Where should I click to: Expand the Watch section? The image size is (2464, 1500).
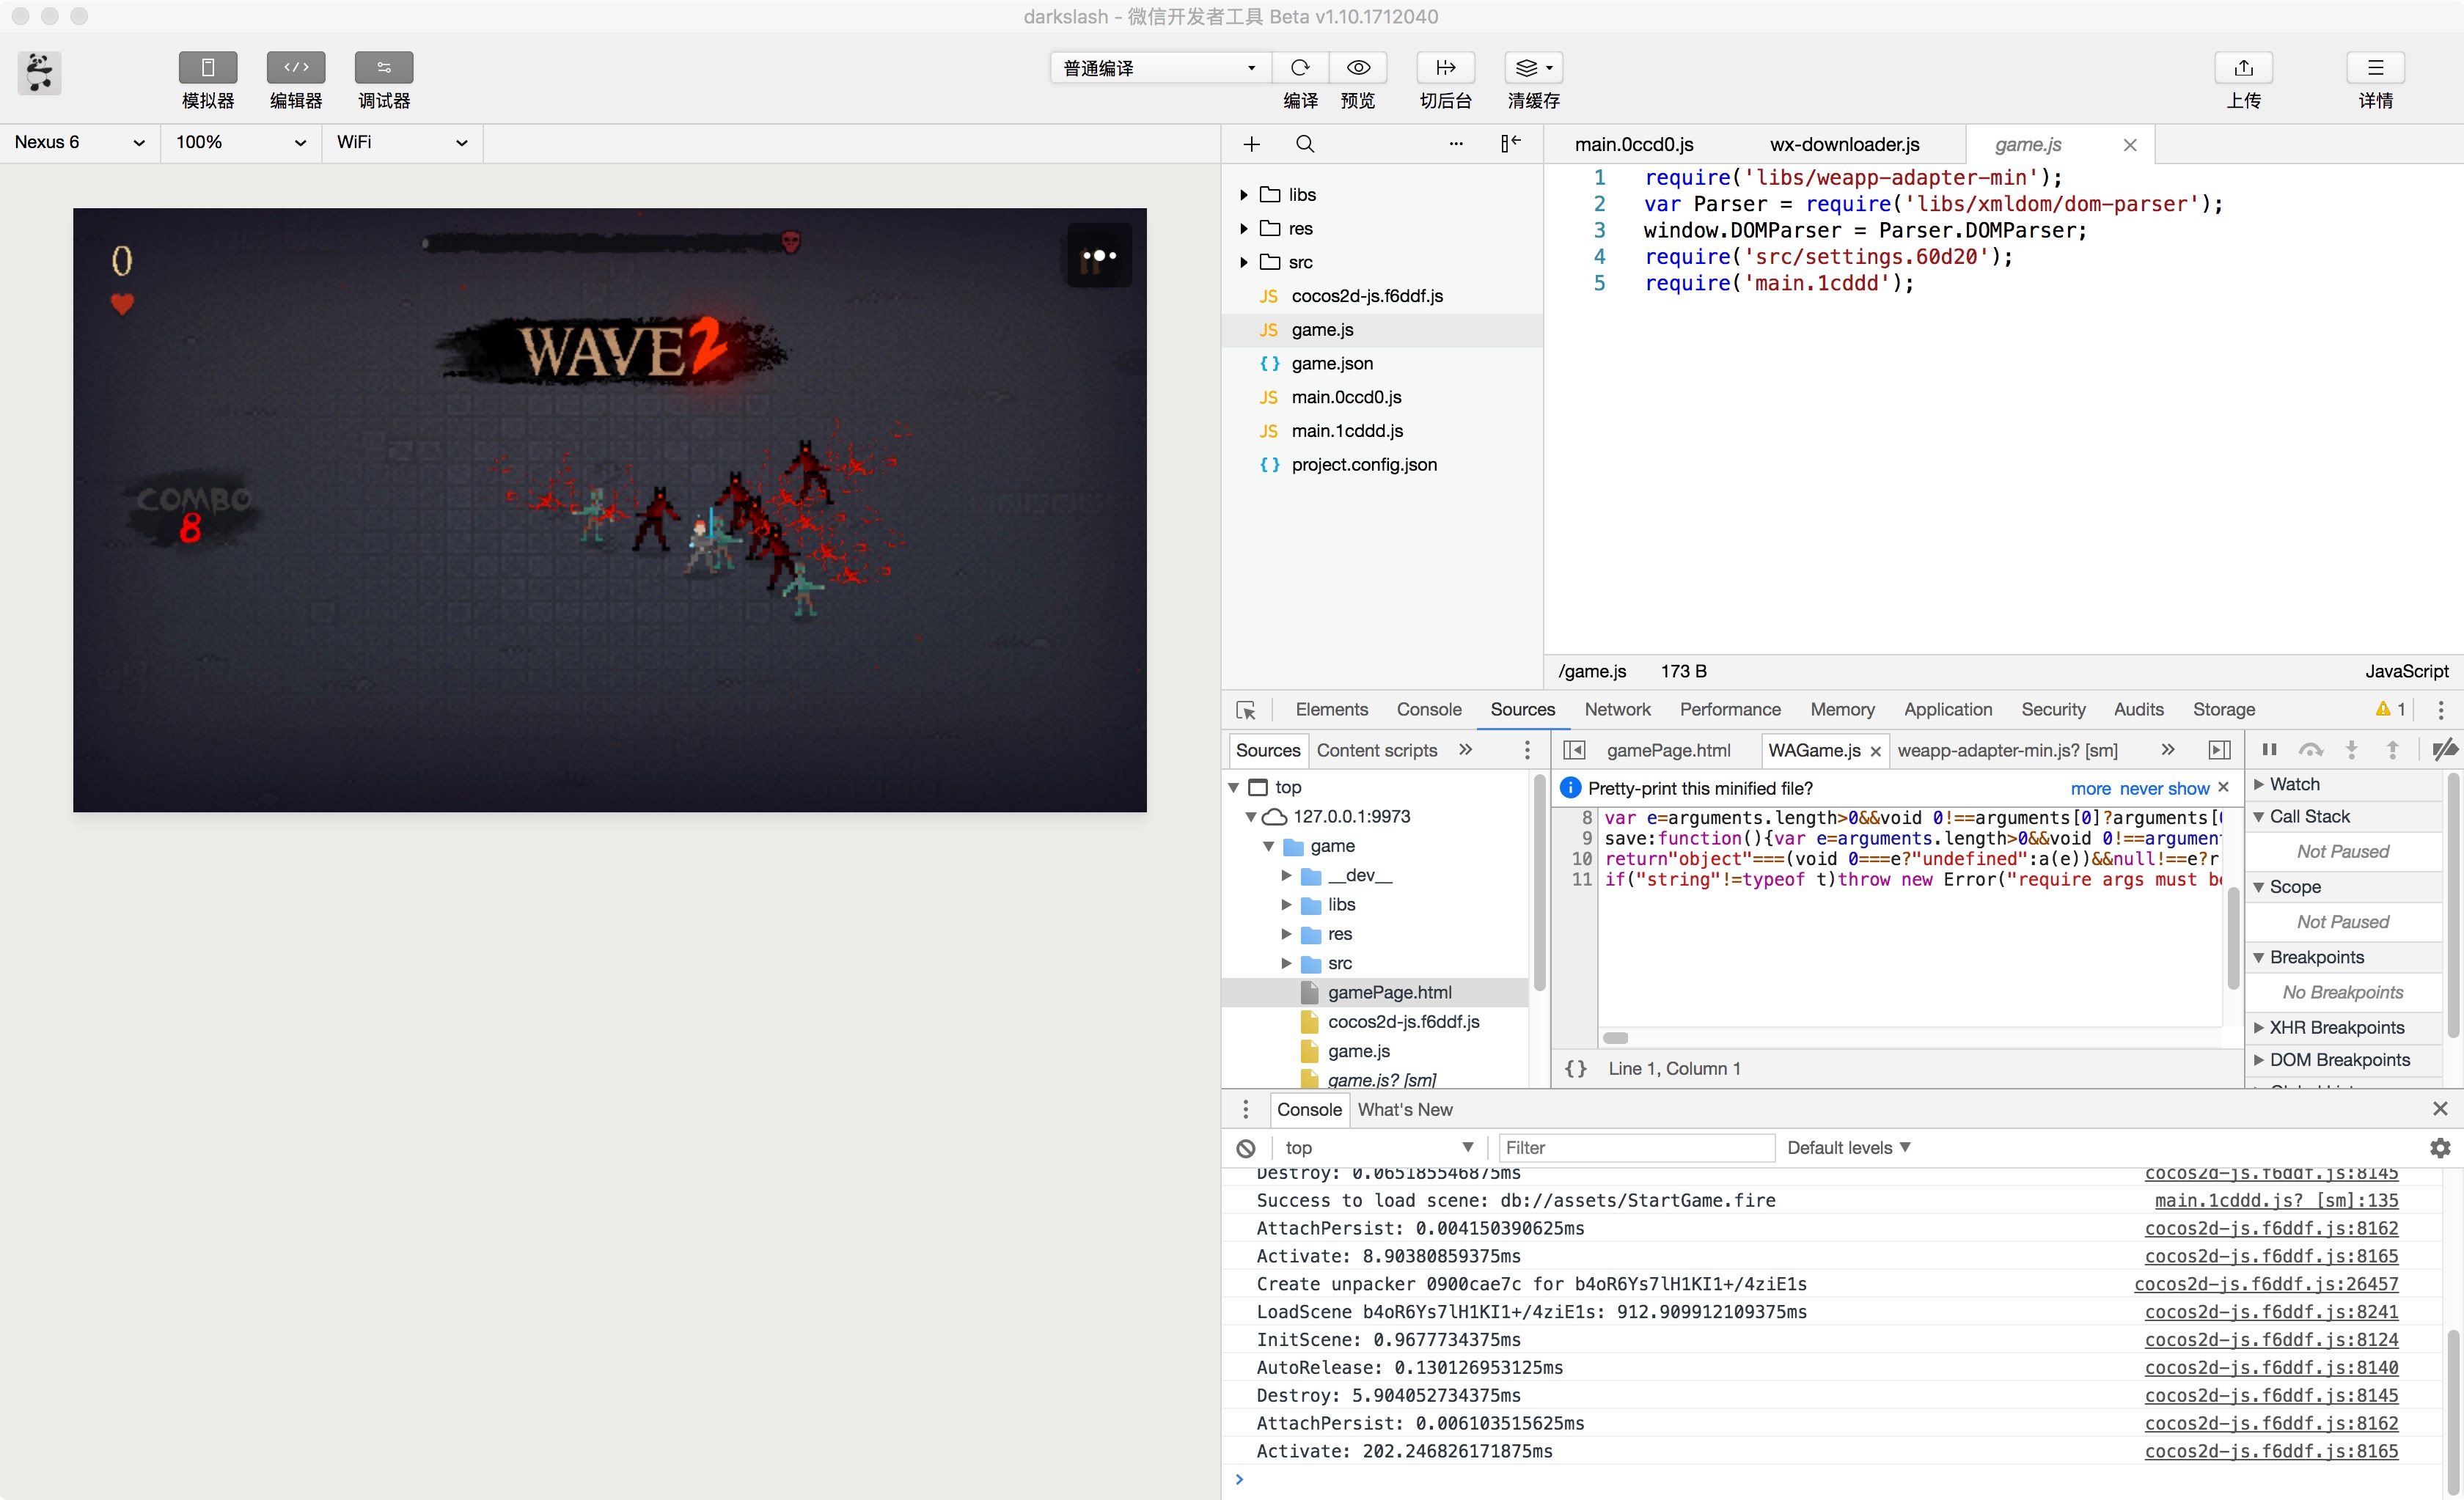click(x=2259, y=785)
